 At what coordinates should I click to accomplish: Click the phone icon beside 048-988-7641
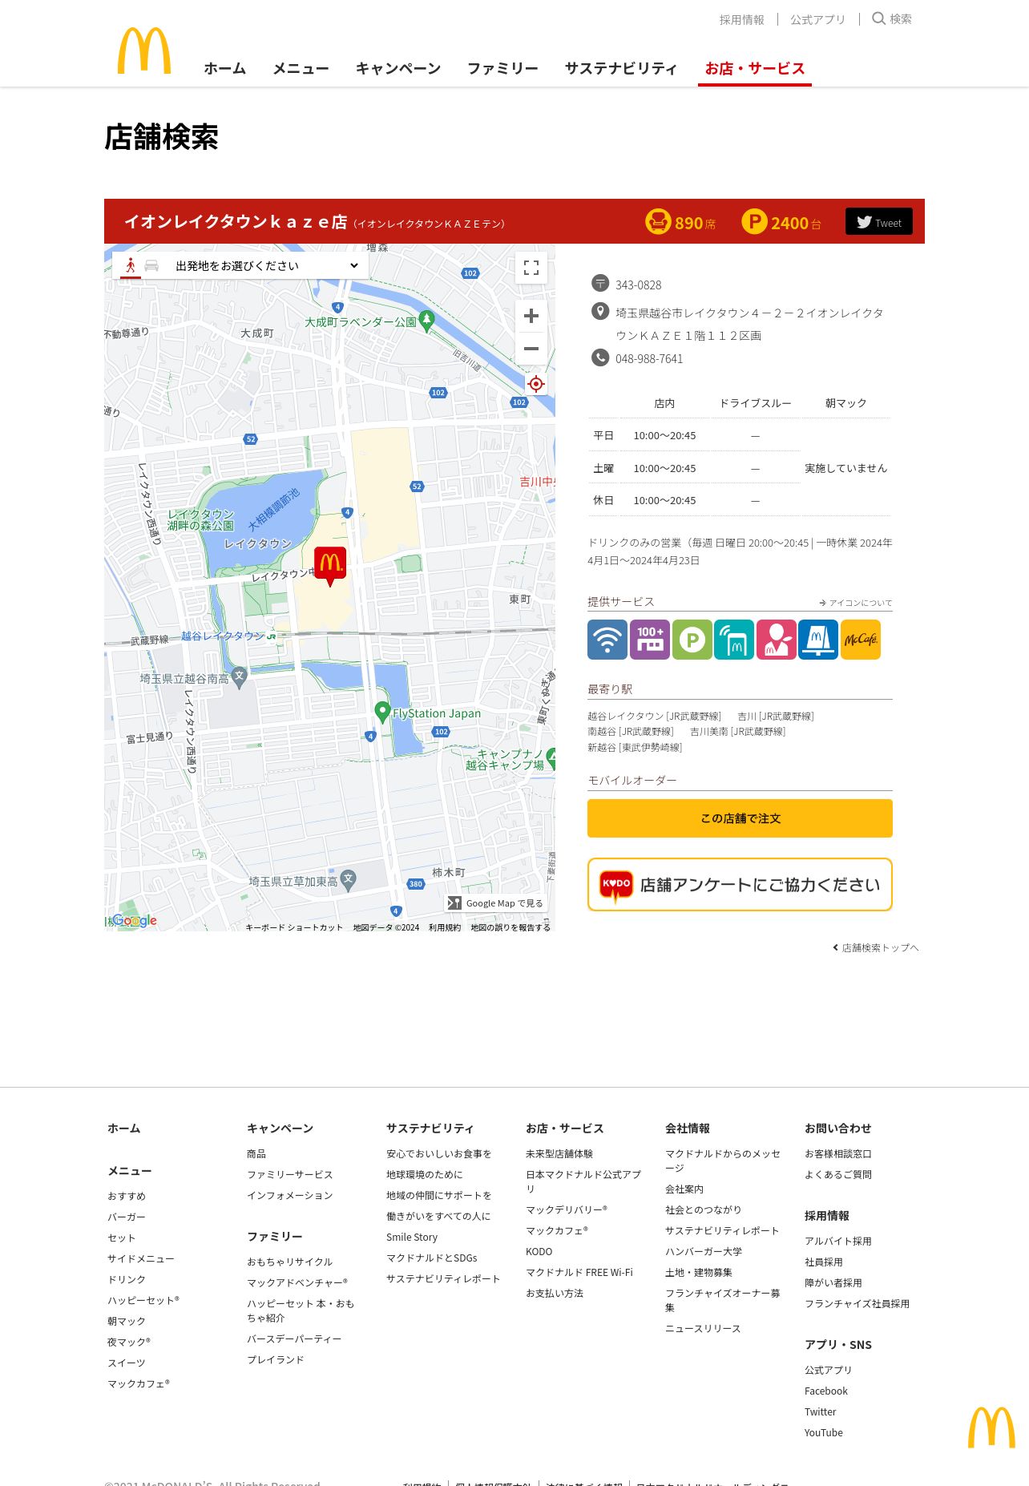click(600, 357)
